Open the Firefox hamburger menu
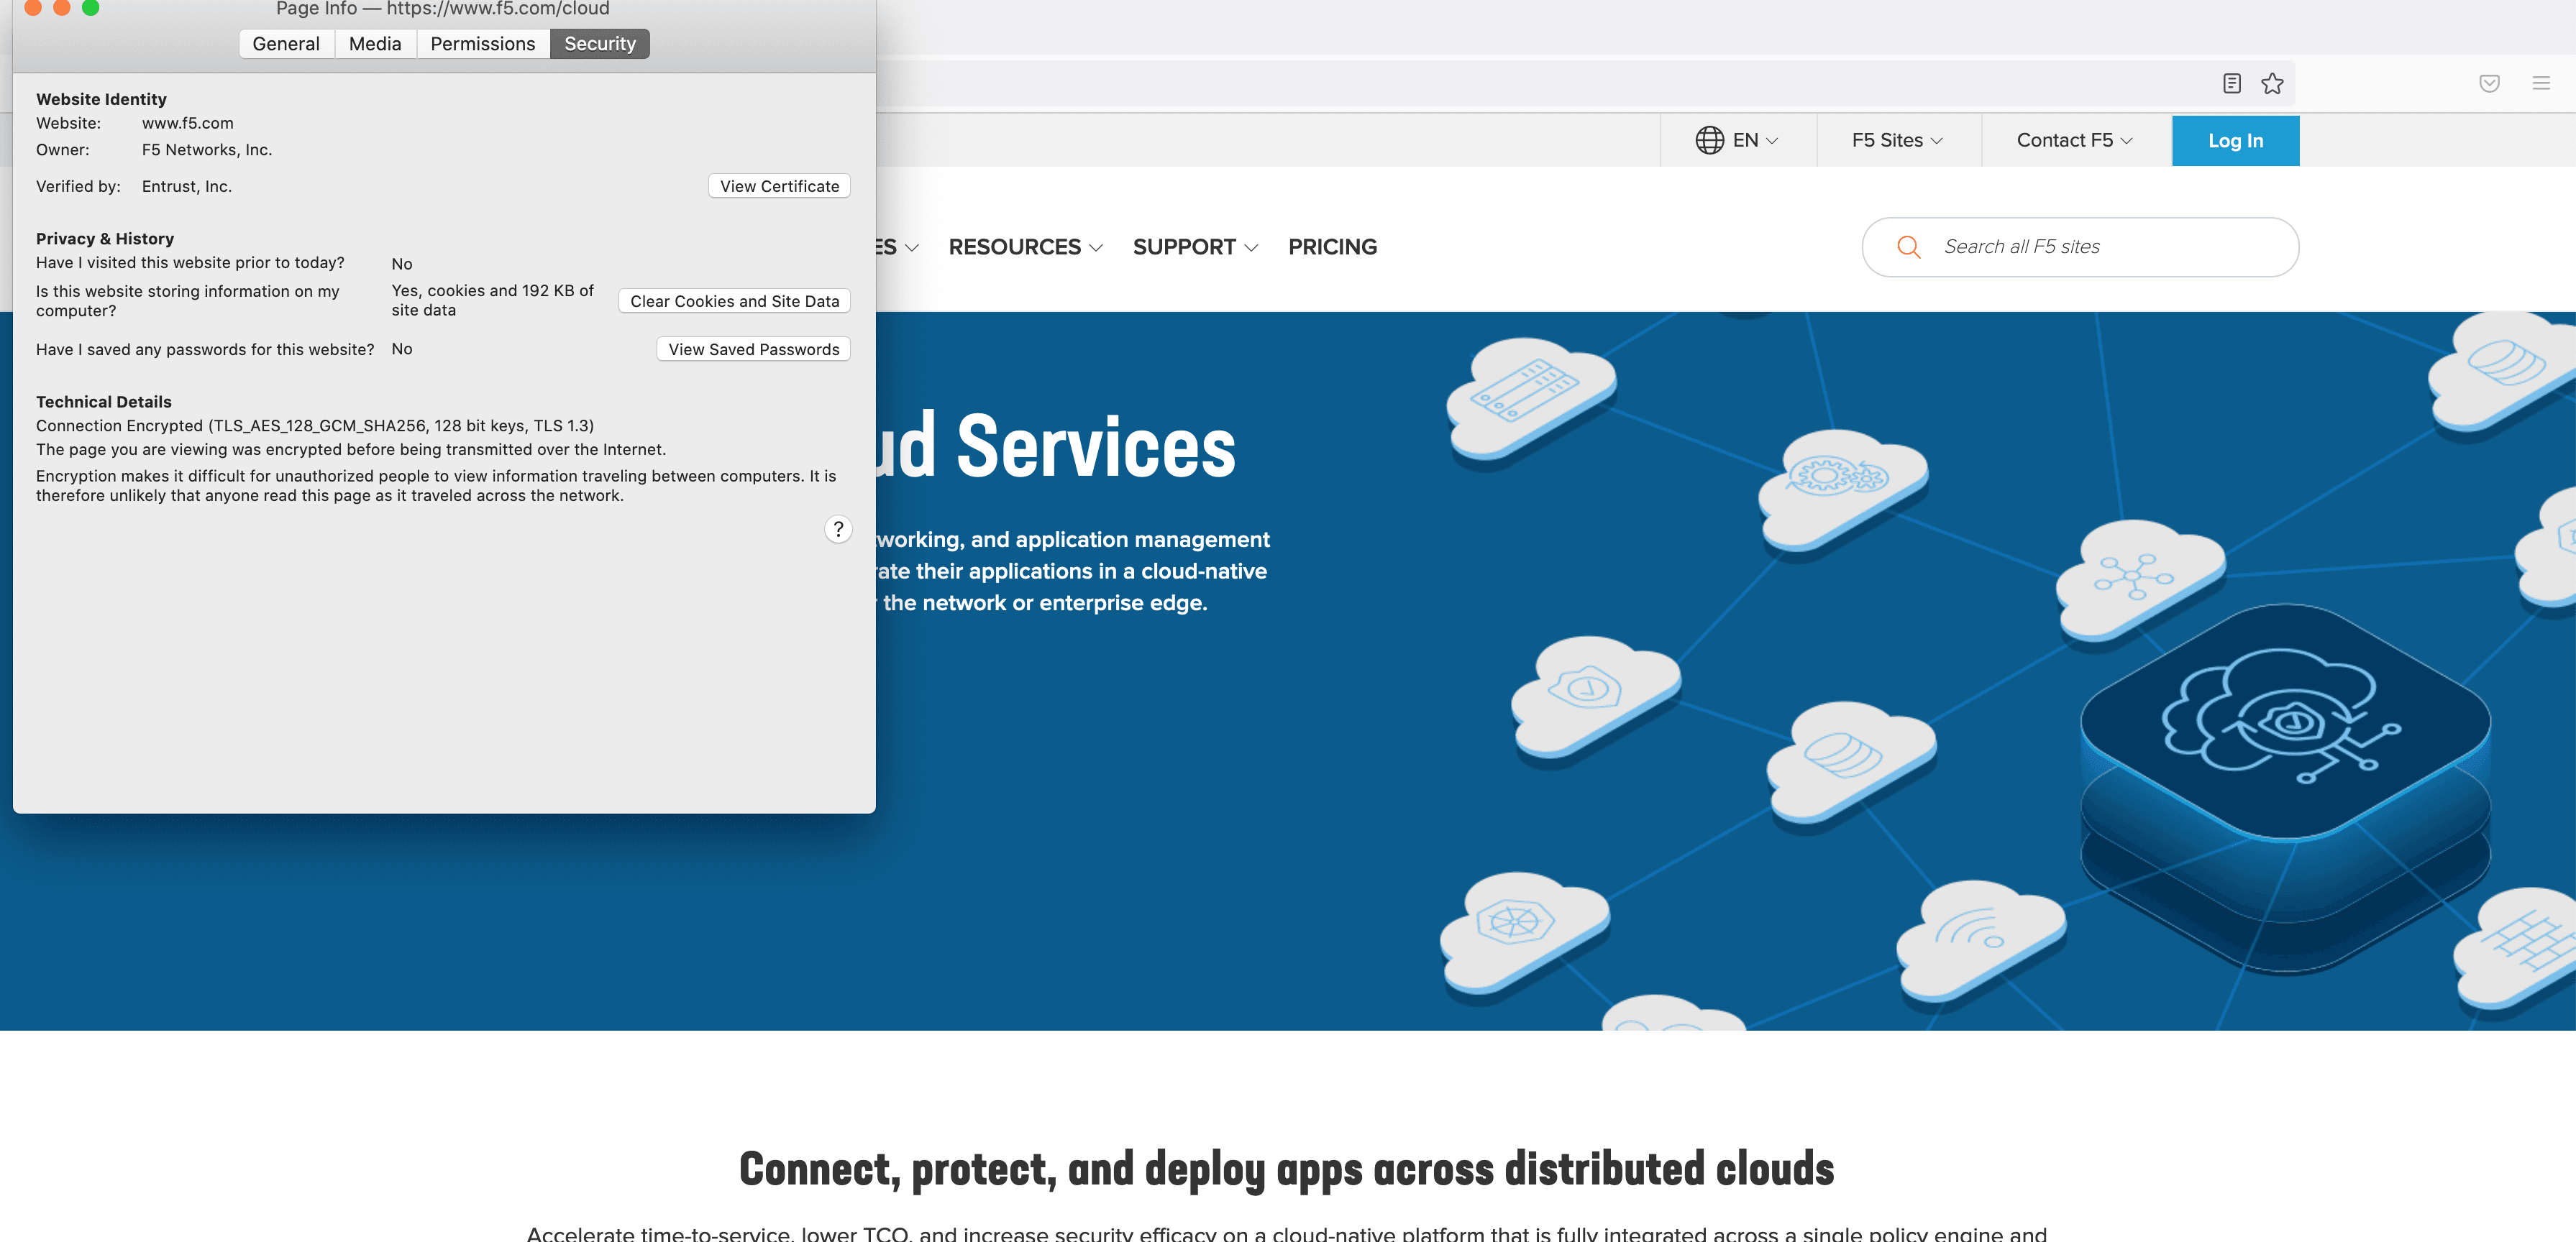The width and height of the screenshot is (2576, 1242). 2540,83
